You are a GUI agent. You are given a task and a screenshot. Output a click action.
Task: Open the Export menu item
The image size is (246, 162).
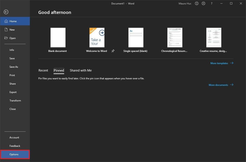[13, 92]
